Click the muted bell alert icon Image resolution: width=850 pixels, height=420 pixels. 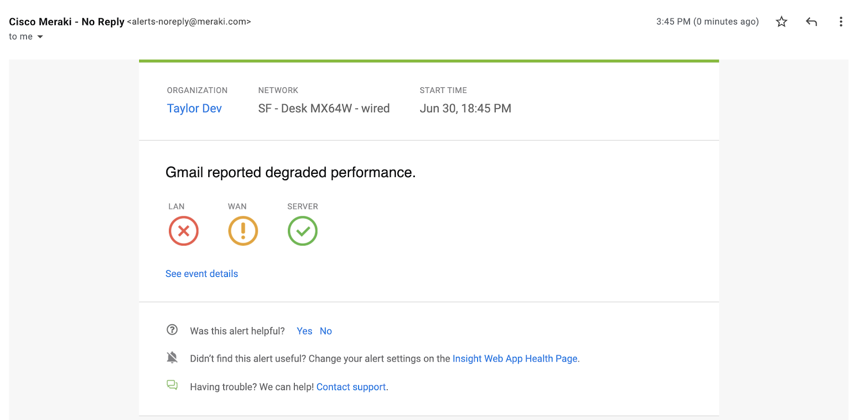[172, 357]
